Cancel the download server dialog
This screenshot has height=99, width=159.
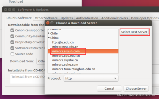pos(109,89)
